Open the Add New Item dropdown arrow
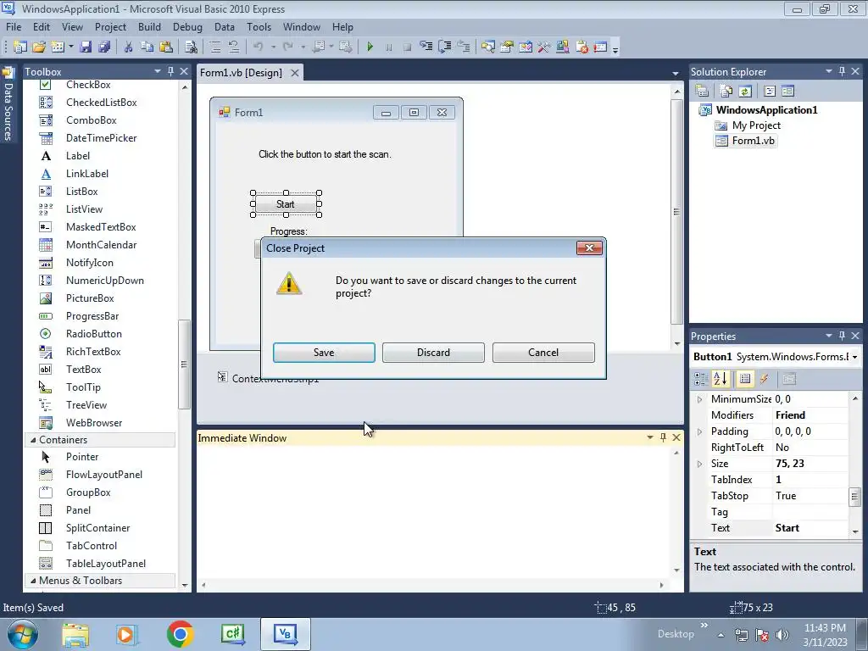This screenshot has height=651, width=868. pyautogui.click(x=71, y=47)
